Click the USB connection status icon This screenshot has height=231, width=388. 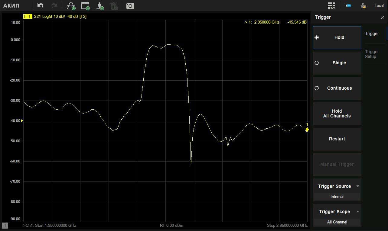[x=348, y=6]
